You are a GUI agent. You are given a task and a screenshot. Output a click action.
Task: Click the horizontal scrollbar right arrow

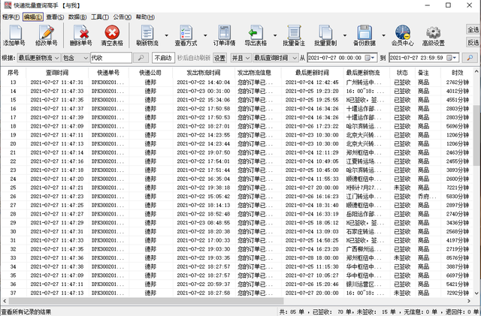click(469, 301)
